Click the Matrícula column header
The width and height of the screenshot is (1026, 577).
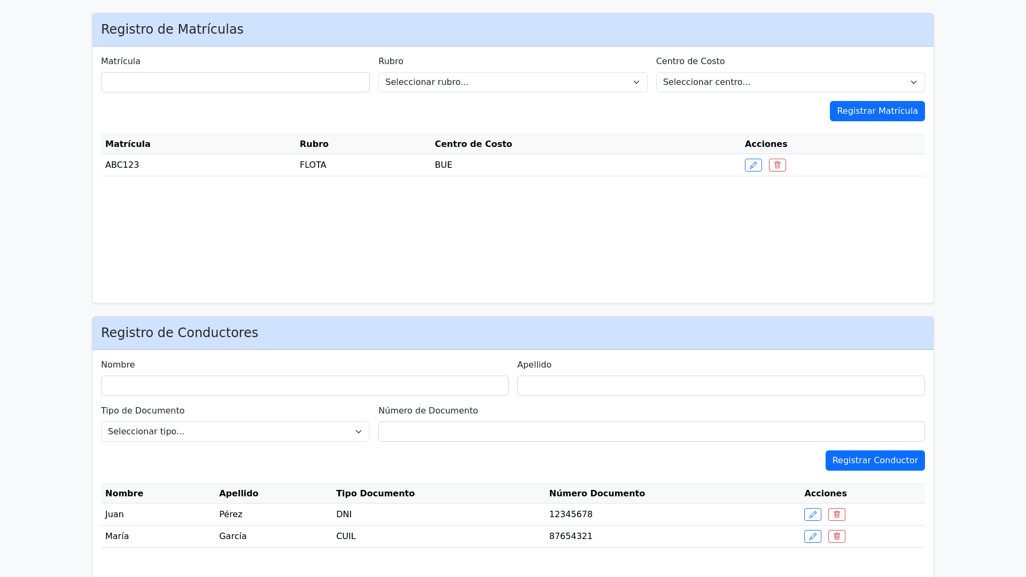[128, 144]
